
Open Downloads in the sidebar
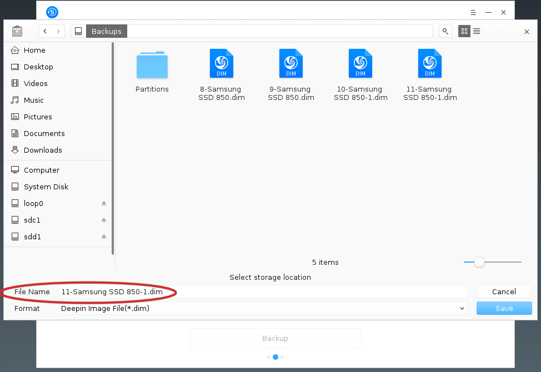58,150
